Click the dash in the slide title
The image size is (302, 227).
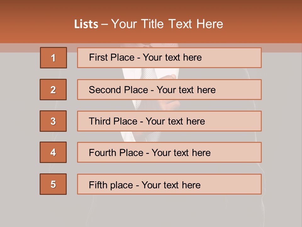point(104,24)
